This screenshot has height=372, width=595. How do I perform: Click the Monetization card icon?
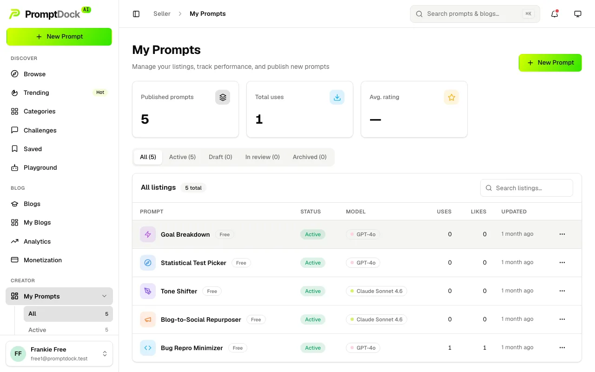tap(14, 260)
